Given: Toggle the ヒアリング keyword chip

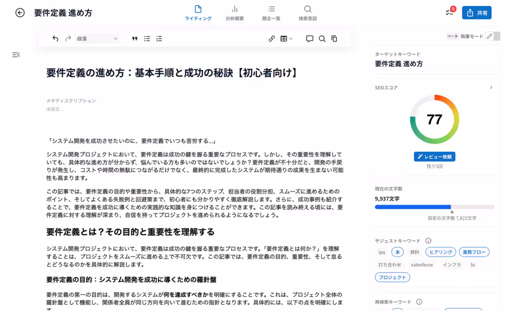Looking at the screenshot, I should coord(441,252).
